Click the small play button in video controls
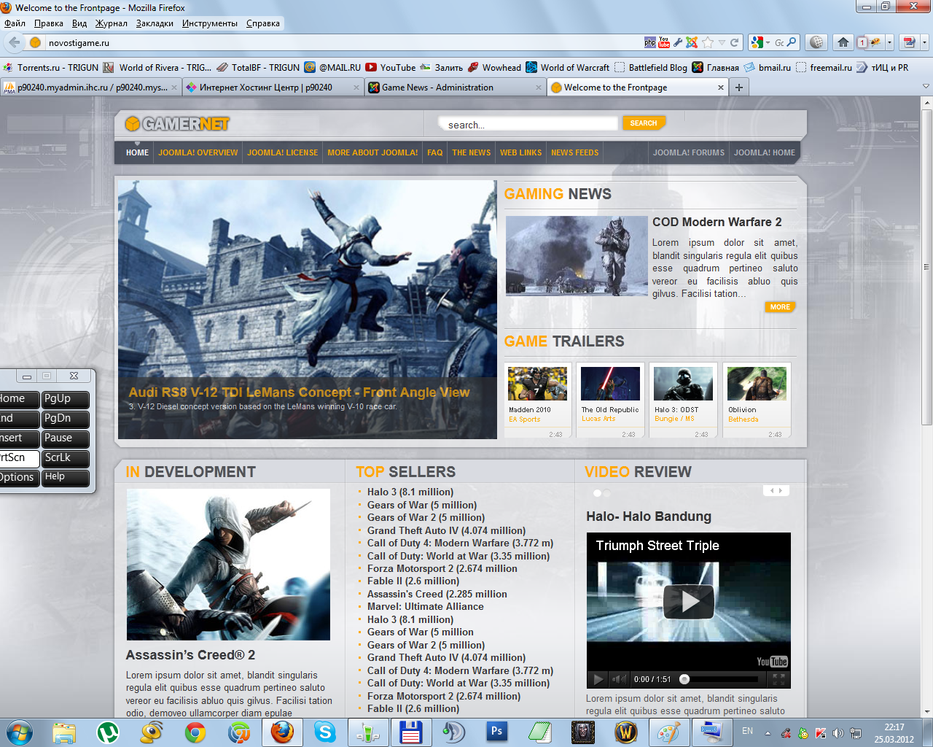The image size is (933, 747). point(598,679)
